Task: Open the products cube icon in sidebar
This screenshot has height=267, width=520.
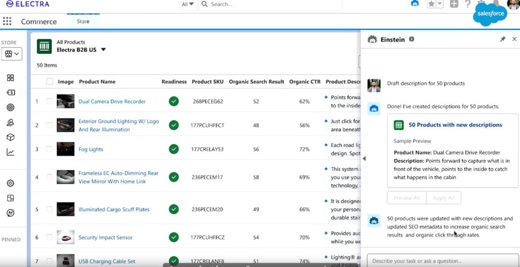Action: pos(10,137)
